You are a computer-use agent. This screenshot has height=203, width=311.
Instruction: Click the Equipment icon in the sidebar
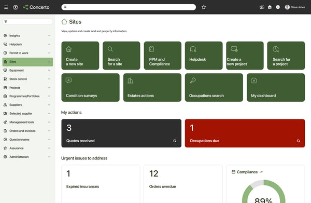click(5, 70)
